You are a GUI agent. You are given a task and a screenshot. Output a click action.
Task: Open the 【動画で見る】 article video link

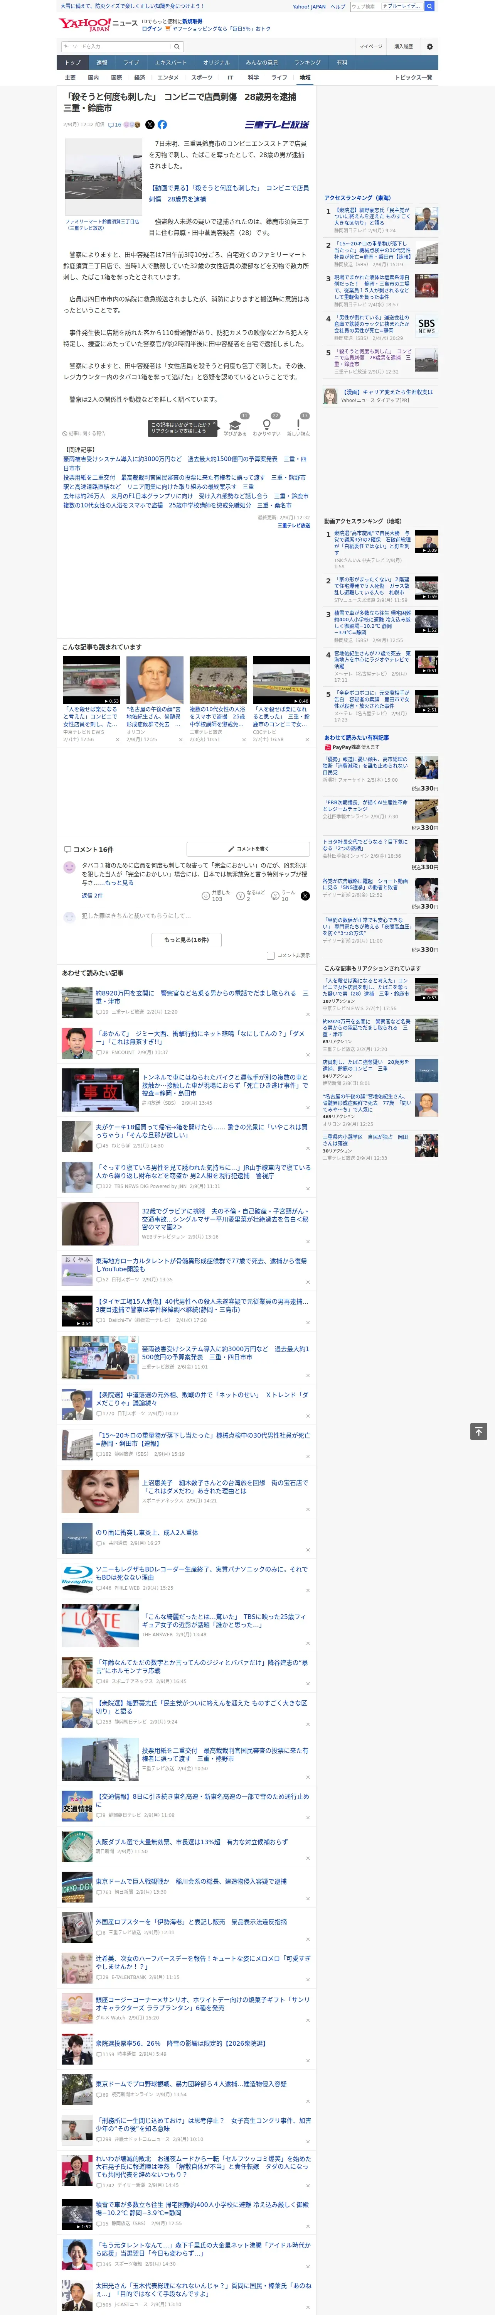(x=228, y=193)
